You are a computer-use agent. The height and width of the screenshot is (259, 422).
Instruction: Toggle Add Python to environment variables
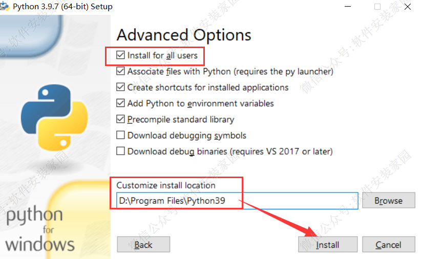click(121, 103)
